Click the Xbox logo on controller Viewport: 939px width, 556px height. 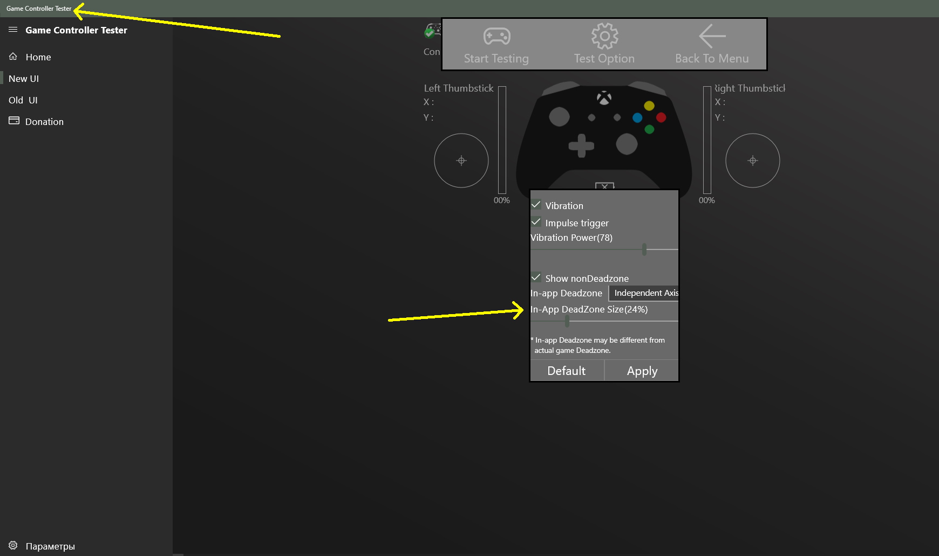[x=604, y=98]
